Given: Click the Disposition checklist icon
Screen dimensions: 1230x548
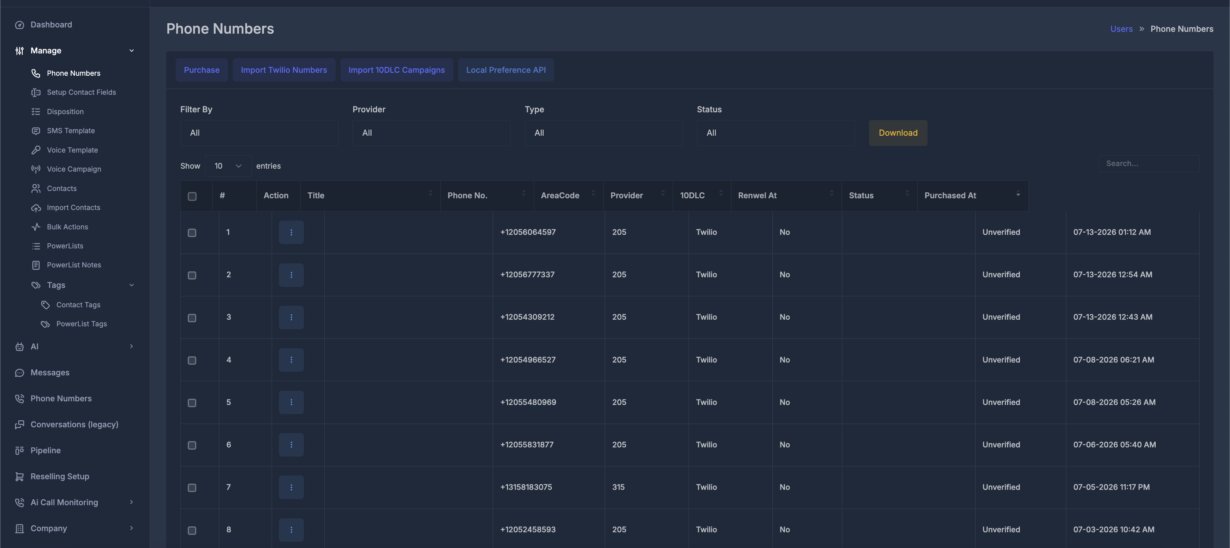Looking at the screenshot, I should (36, 112).
